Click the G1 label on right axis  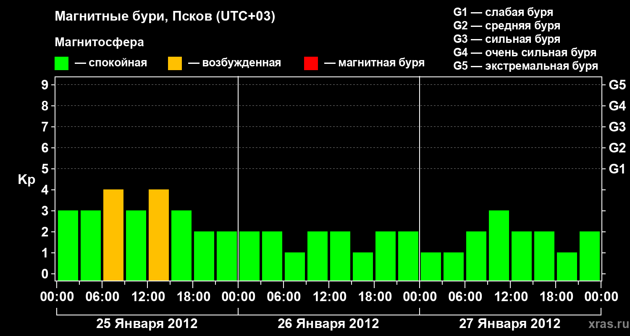coord(617,169)
